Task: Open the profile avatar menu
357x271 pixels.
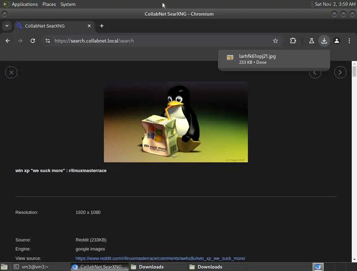Action: (x=337, y=41)
